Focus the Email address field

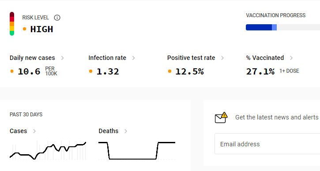tap(267, 144)
